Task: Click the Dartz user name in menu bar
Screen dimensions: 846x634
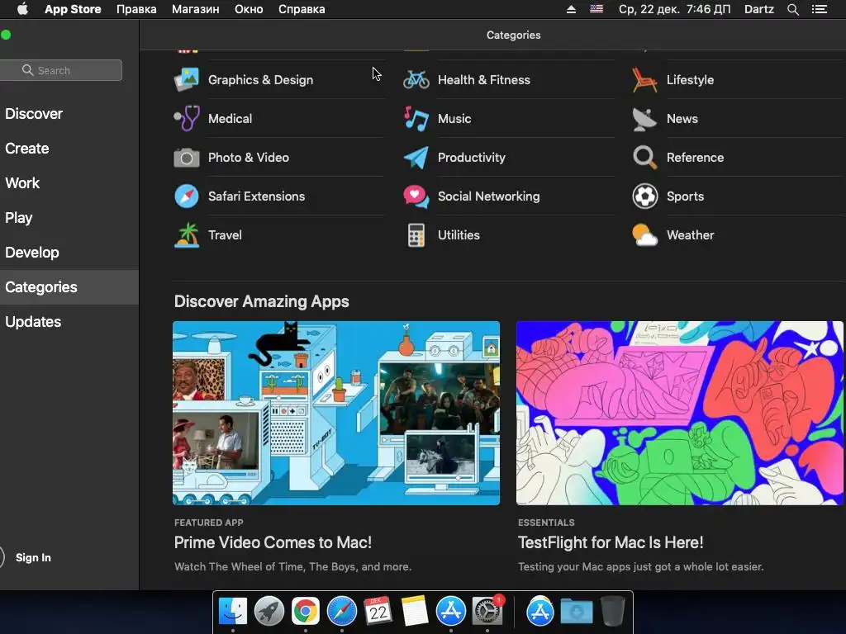Action: (x=759, y=9)
